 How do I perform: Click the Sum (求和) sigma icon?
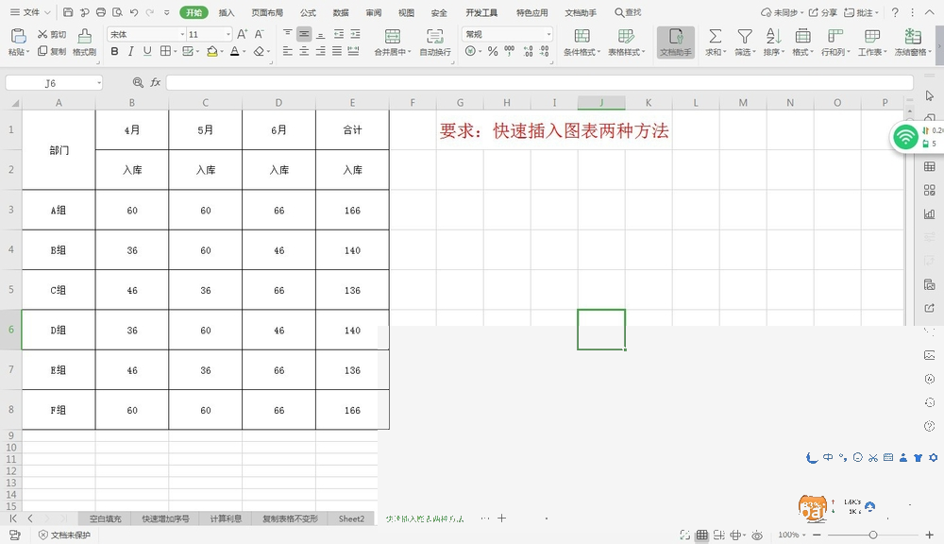(x=715, y=36)
